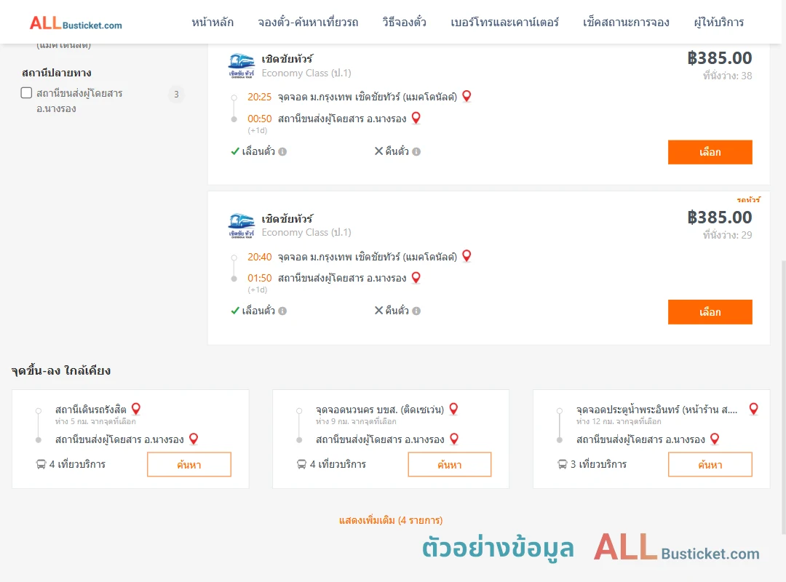Click the เลือก button for the 20:25 trip
The image size is (786, 582).
click(710, 152)
